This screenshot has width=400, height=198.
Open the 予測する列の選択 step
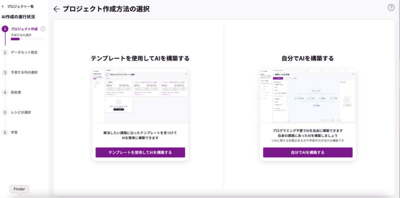(24, 72)
